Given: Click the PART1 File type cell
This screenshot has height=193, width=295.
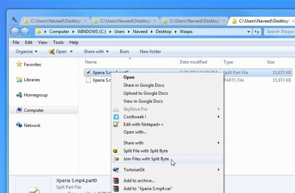Looking at the screenshot, I should (233, 80).
